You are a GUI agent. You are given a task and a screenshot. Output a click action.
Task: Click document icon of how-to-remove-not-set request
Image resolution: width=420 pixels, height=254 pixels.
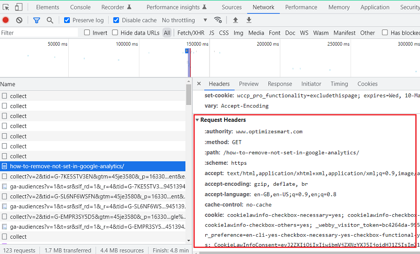click(x=4, y=166)
